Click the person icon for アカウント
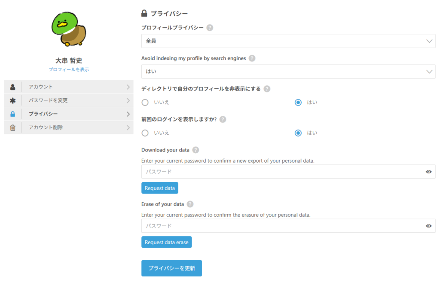Viewport: 440px width, 282px height. [x=13, y=87]
